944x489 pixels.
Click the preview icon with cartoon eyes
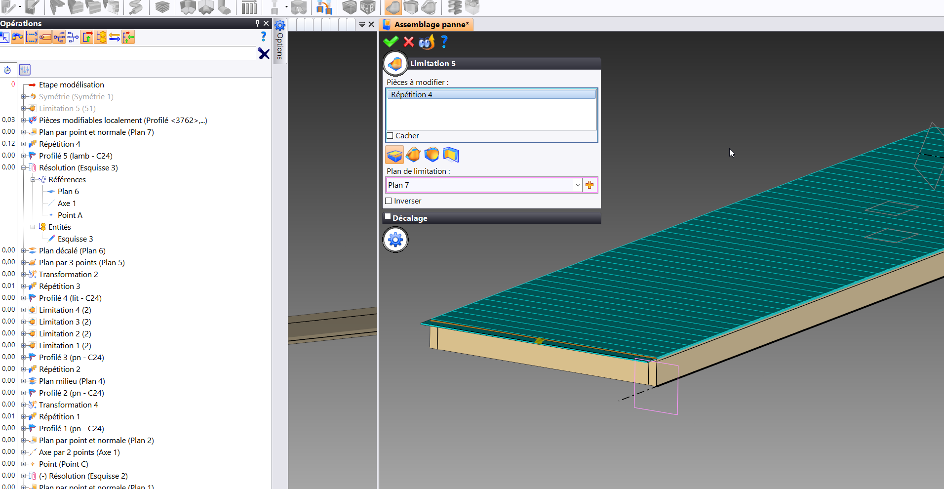click(x=427, y=42)
